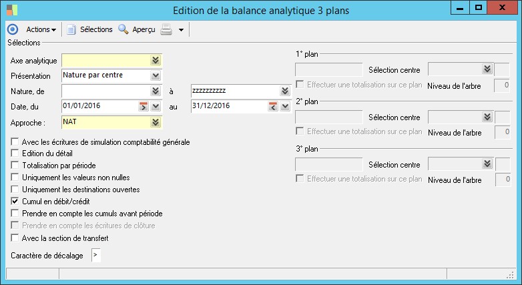This screenshot has height=285, width=522.
Task: Click the Aperçu magnifying glass icon
Action: (x=123, y=29)
